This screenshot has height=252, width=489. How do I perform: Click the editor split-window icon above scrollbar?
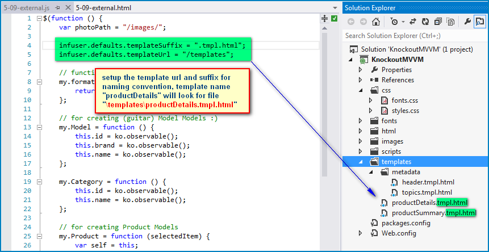[325, 19]
